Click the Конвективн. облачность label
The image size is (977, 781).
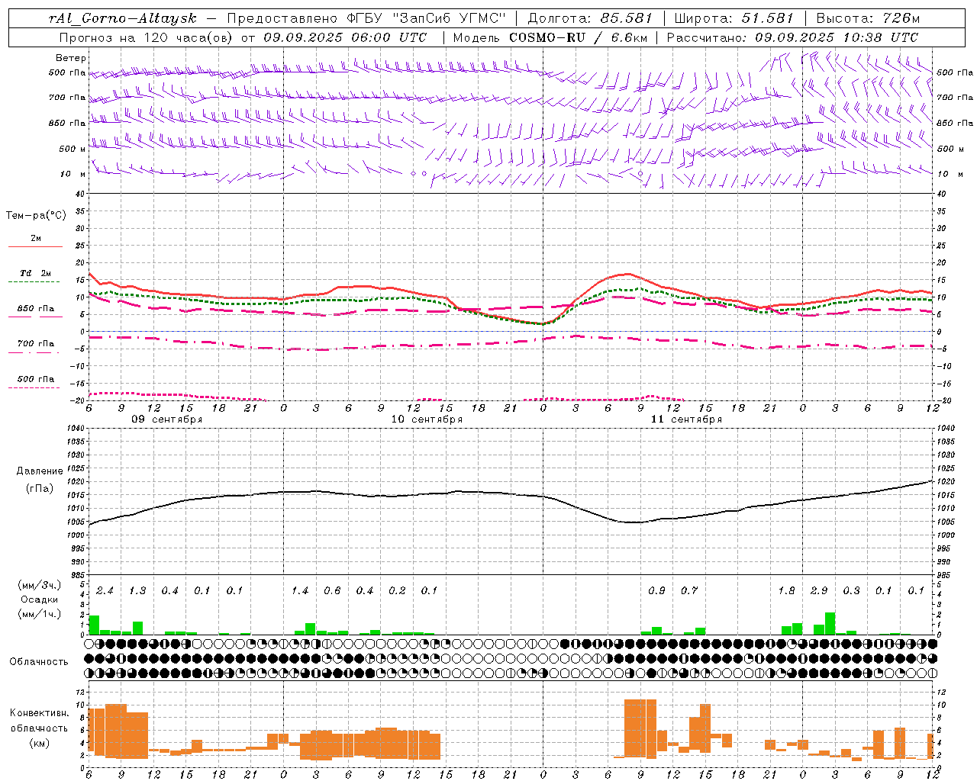pos(39,721)
